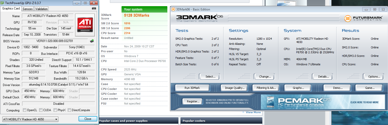Enable the OpenCL checkbox
The image size is (388, 125).
(24, 110)
